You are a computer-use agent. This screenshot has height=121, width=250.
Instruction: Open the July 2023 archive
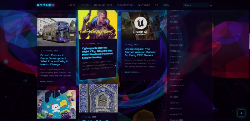(x=174, y=91)
